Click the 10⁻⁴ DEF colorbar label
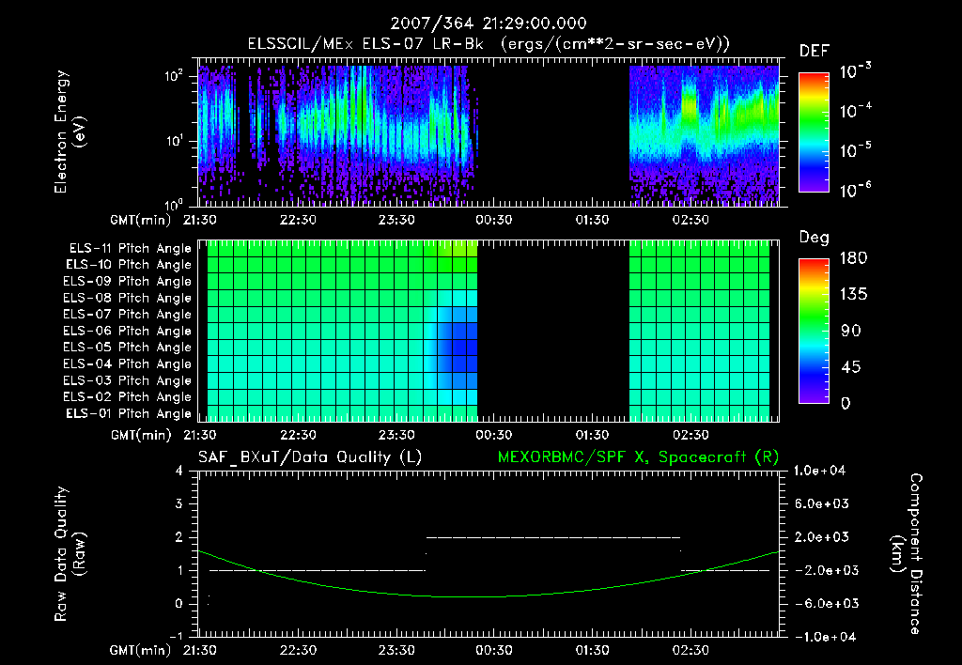The width and height of the screenshot is (962, 665). (855, 111)
